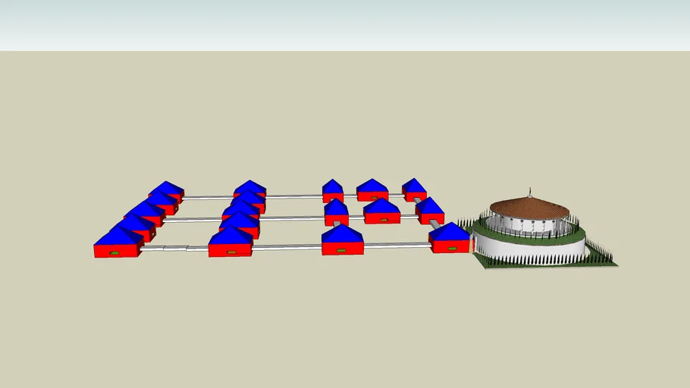Click the white pipe between first two front houses
This screenshot has width=690, height=388.
point(175,248)
